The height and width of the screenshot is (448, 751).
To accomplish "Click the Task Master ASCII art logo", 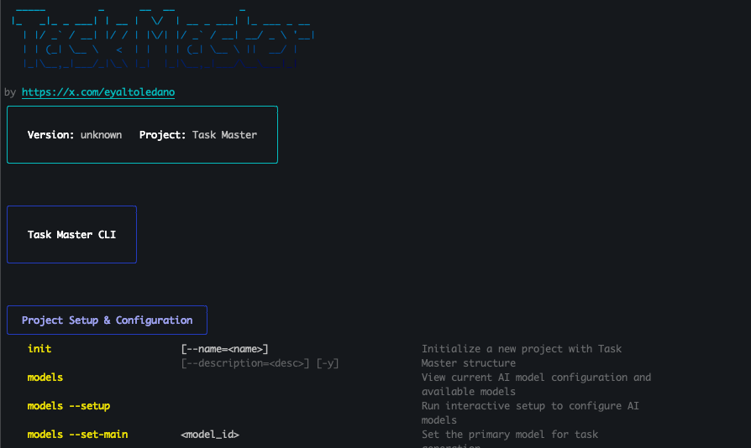I will 163,39.
